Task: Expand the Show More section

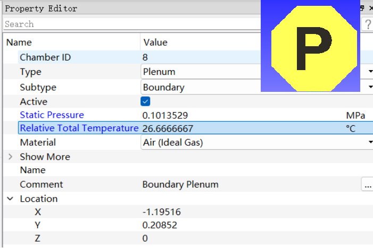Action: (11, 157)
